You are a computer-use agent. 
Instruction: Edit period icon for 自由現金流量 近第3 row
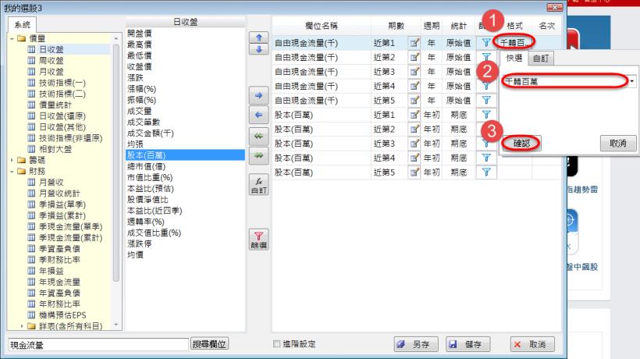[414, 72]
